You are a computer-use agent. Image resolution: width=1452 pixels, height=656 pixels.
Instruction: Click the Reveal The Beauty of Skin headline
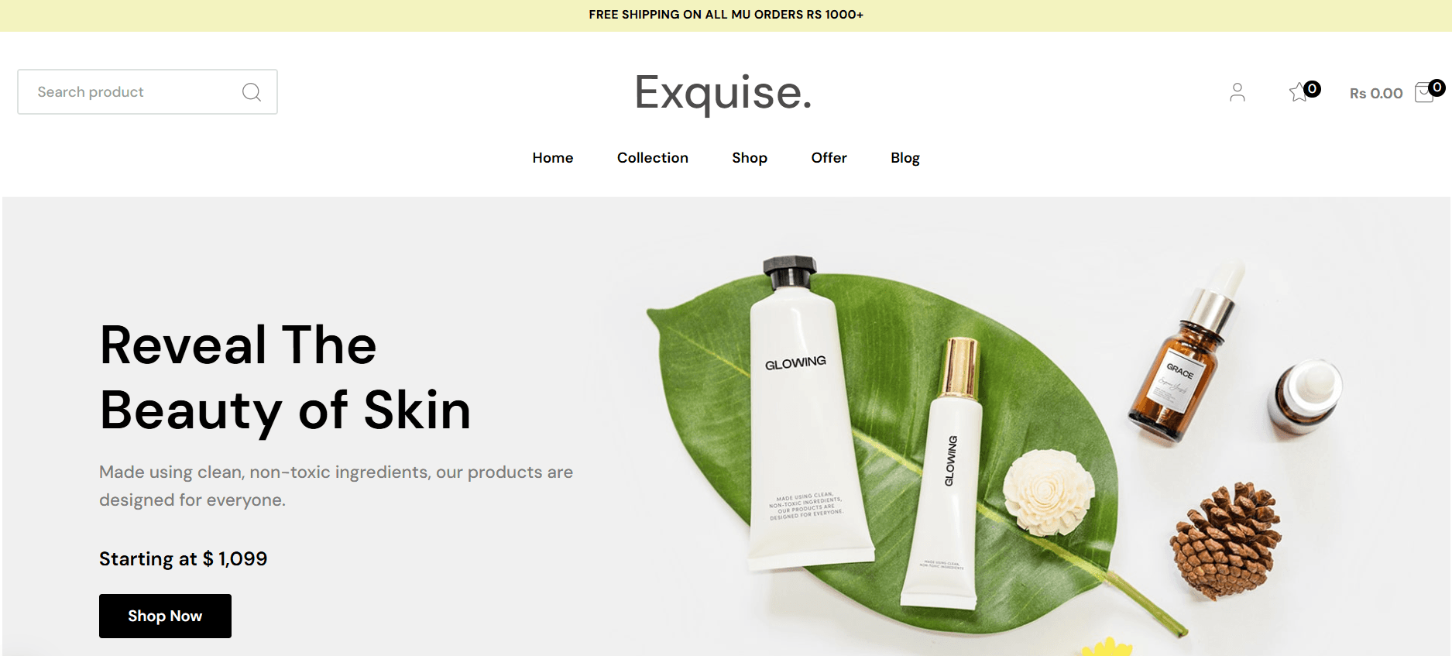(x=286, y=377)
